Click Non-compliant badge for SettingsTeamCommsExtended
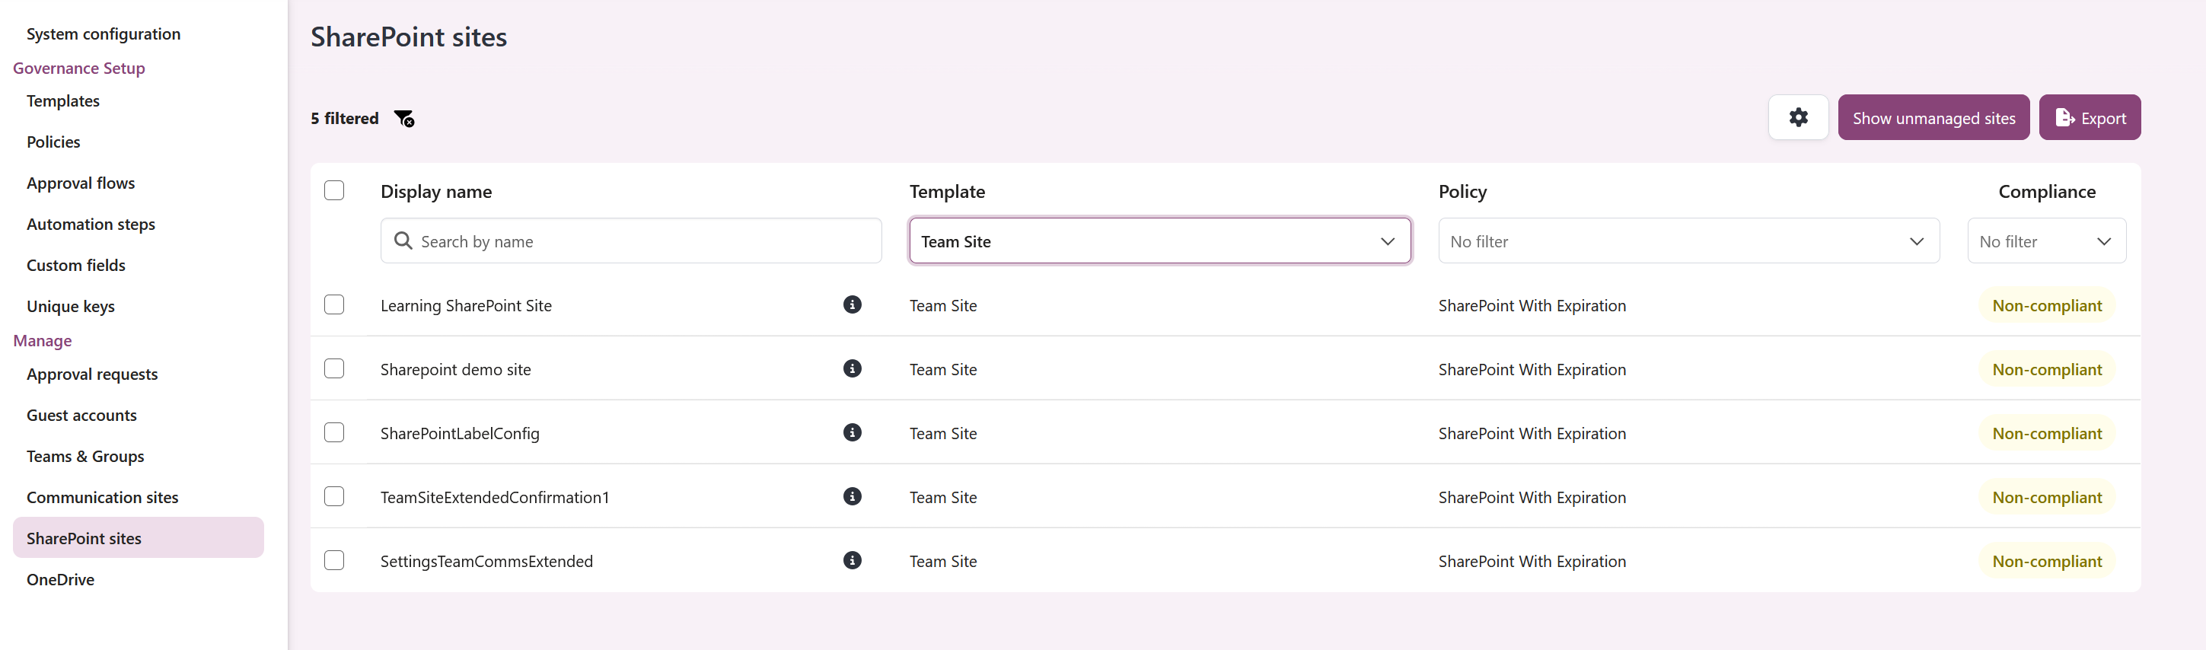Screen dimensions: 2206x650 tap(2047, 561)
